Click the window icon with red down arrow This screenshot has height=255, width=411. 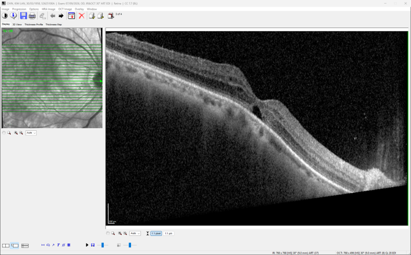71,16
